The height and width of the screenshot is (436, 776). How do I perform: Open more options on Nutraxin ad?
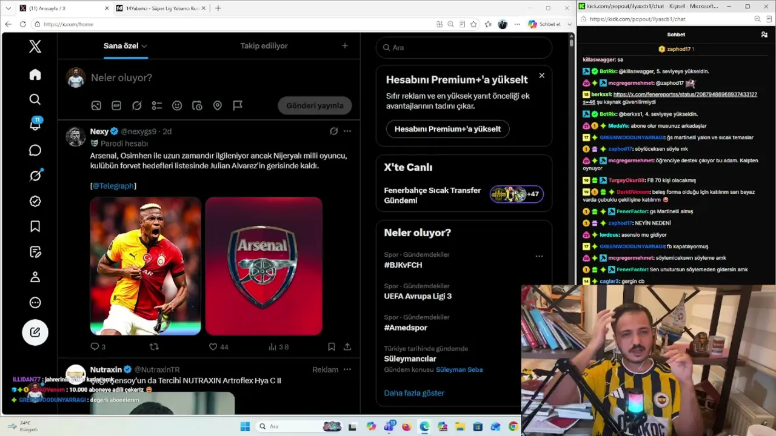pos(347,369)
